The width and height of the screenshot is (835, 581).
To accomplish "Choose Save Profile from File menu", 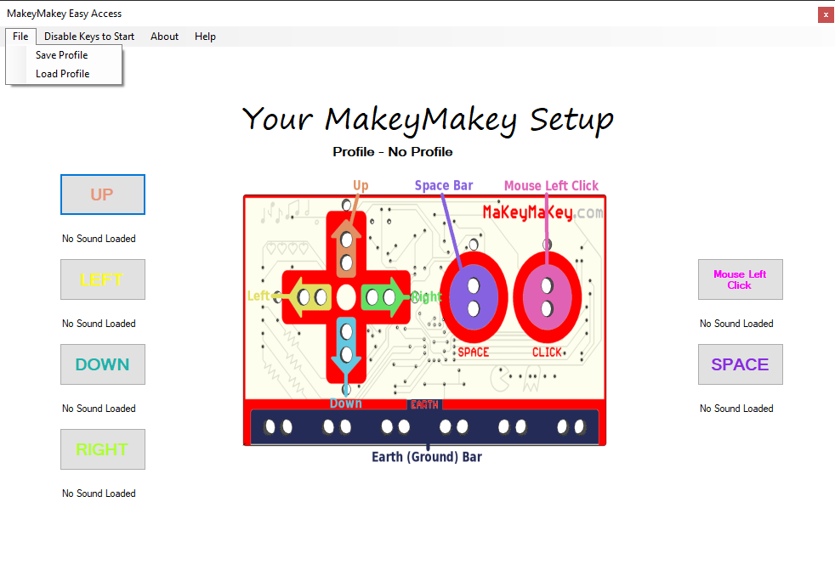I will click(x=61, y=55).
